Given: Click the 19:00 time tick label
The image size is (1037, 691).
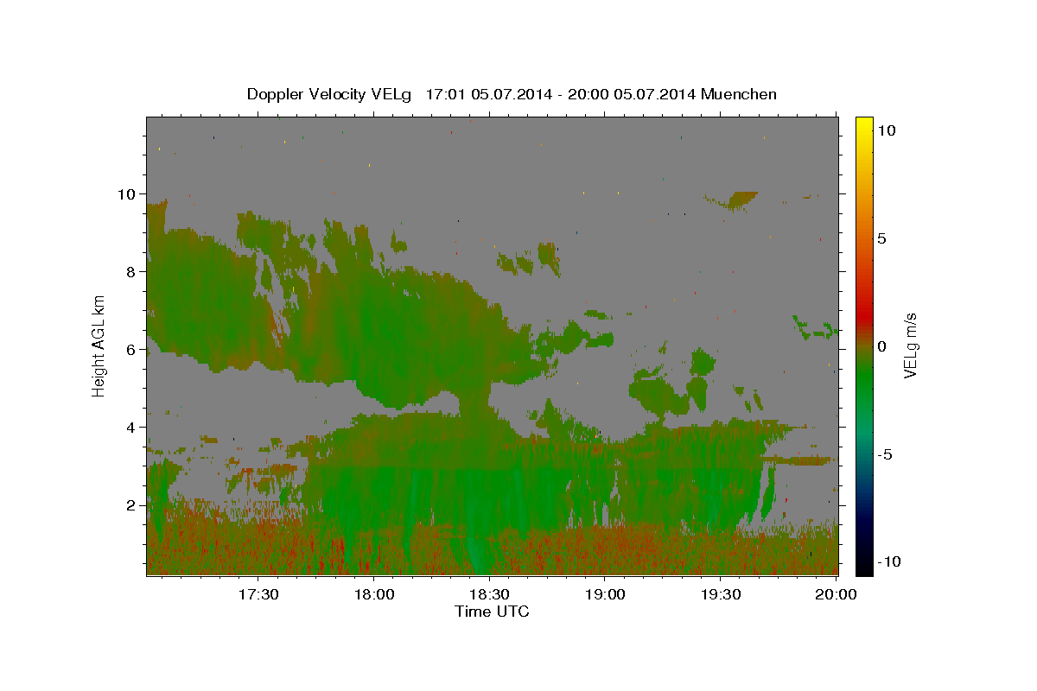Looking at the screenshot, I should (x=605, y=595).
